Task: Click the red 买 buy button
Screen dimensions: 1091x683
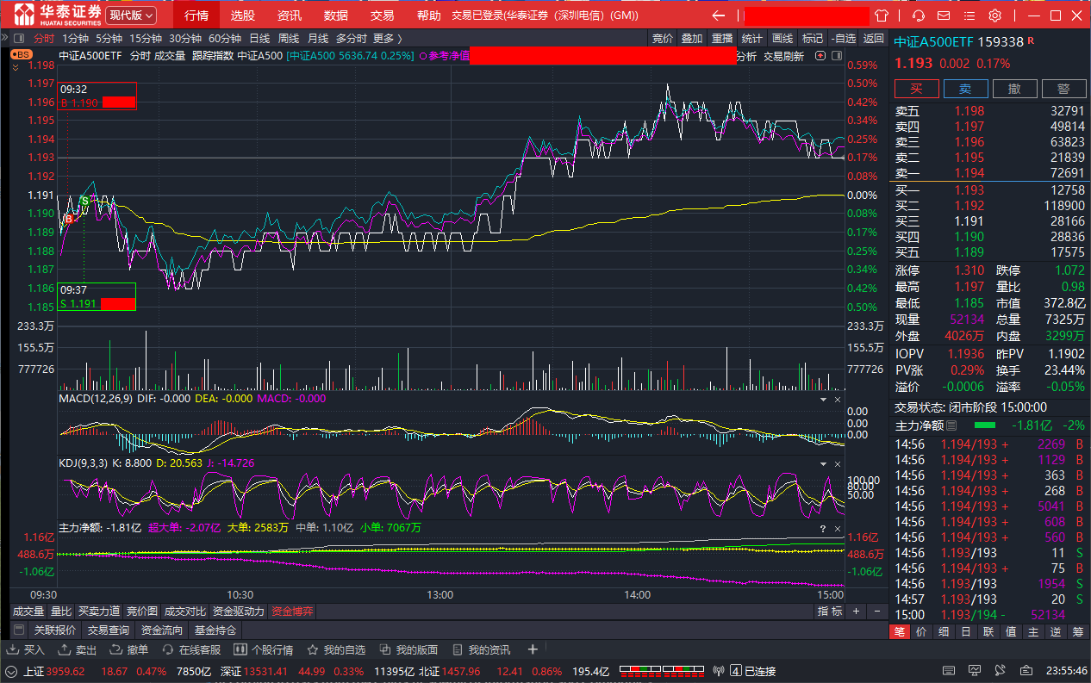Action: coord(916,89)
